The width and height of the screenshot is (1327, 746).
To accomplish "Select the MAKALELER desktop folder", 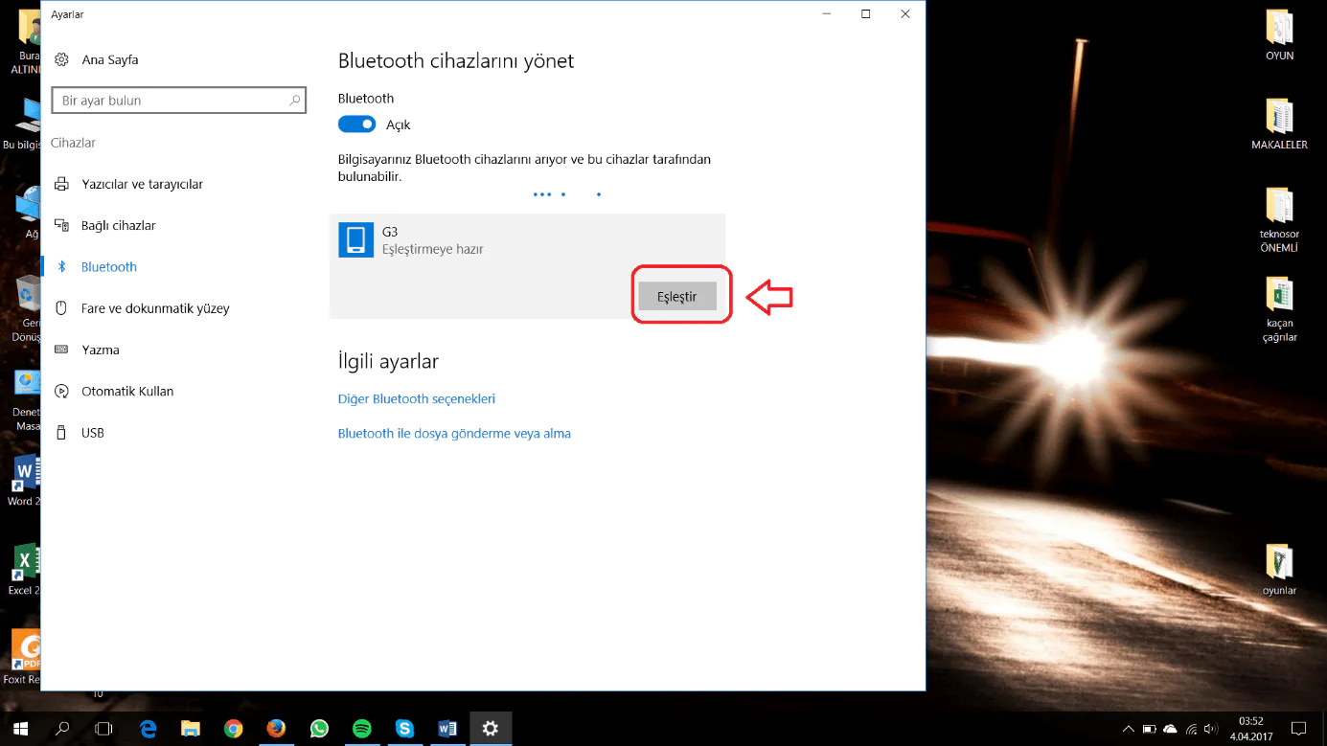I will (x=1280, y=124).
